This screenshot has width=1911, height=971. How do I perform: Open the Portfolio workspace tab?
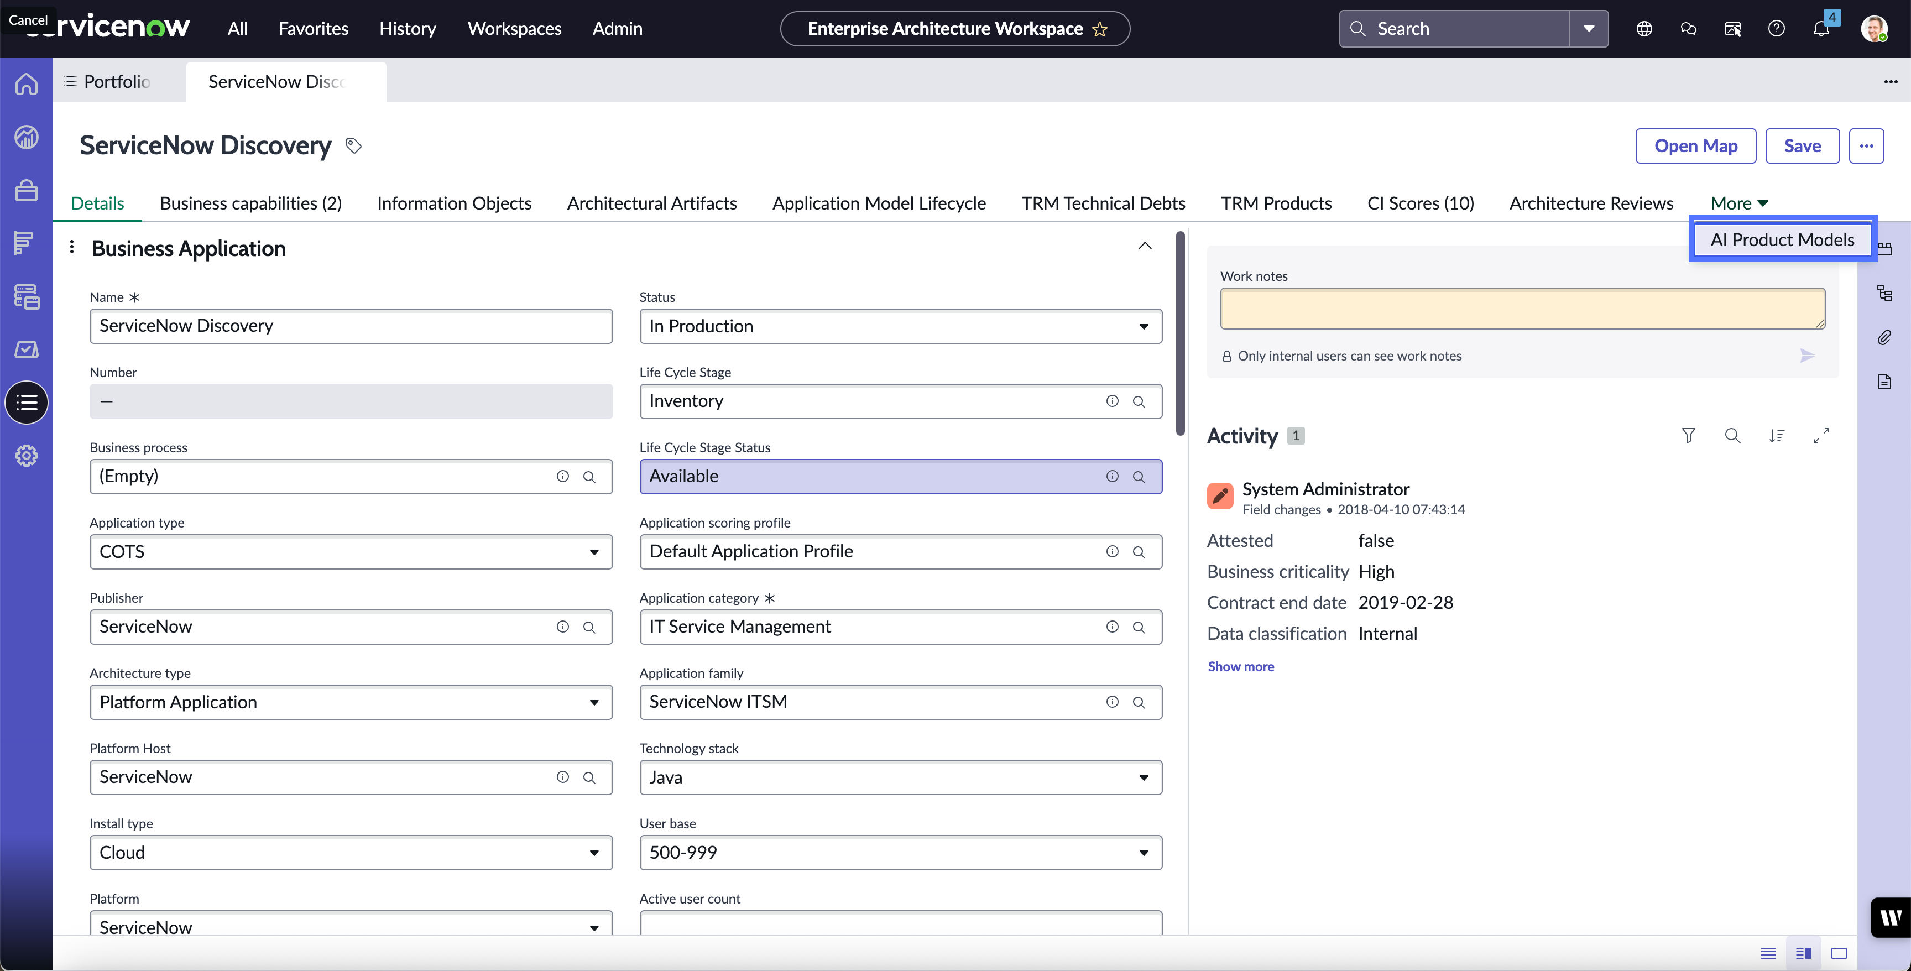point(117,82)
